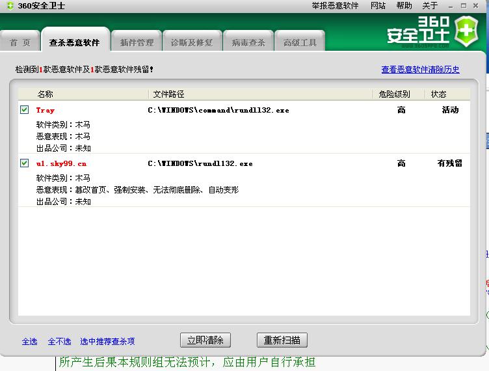The width and height of the screenshot is (489, 371).
Task: Click the 有残留 status text
Action: pos(449,163)
